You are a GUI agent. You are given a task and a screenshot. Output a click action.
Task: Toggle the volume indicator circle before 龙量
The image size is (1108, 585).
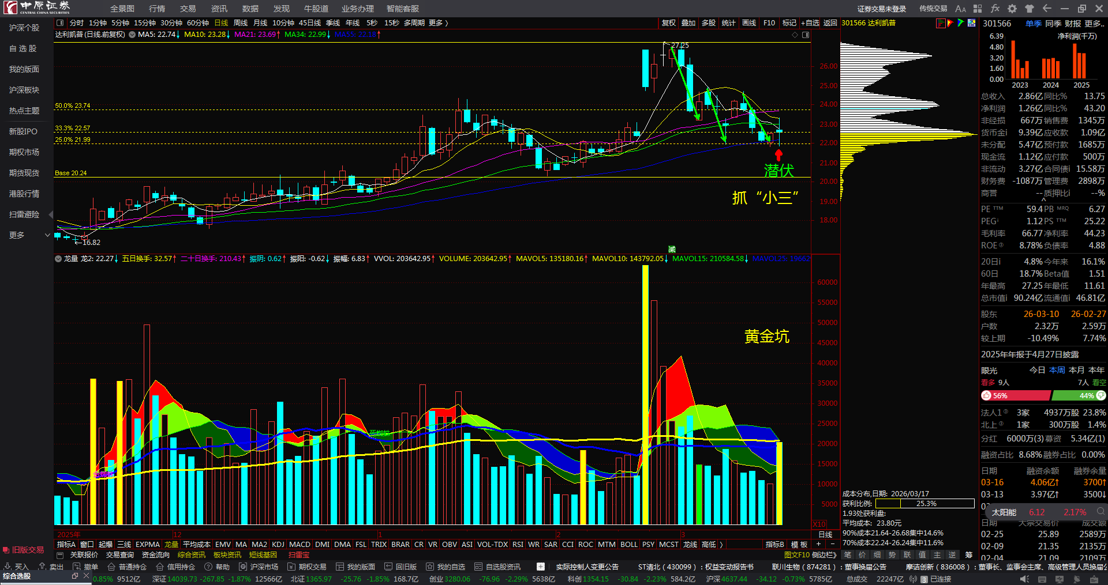point(58,259)
